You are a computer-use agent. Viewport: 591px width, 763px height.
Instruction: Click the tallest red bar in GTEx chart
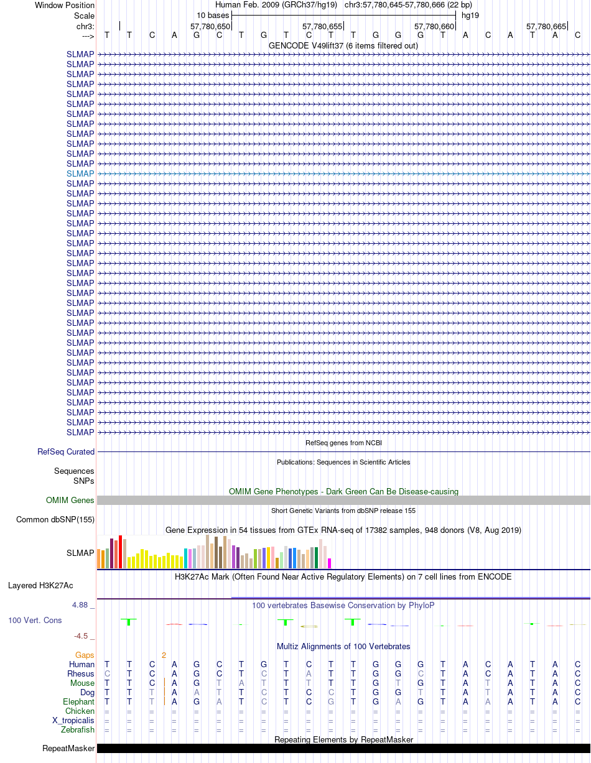coord(120,552)
